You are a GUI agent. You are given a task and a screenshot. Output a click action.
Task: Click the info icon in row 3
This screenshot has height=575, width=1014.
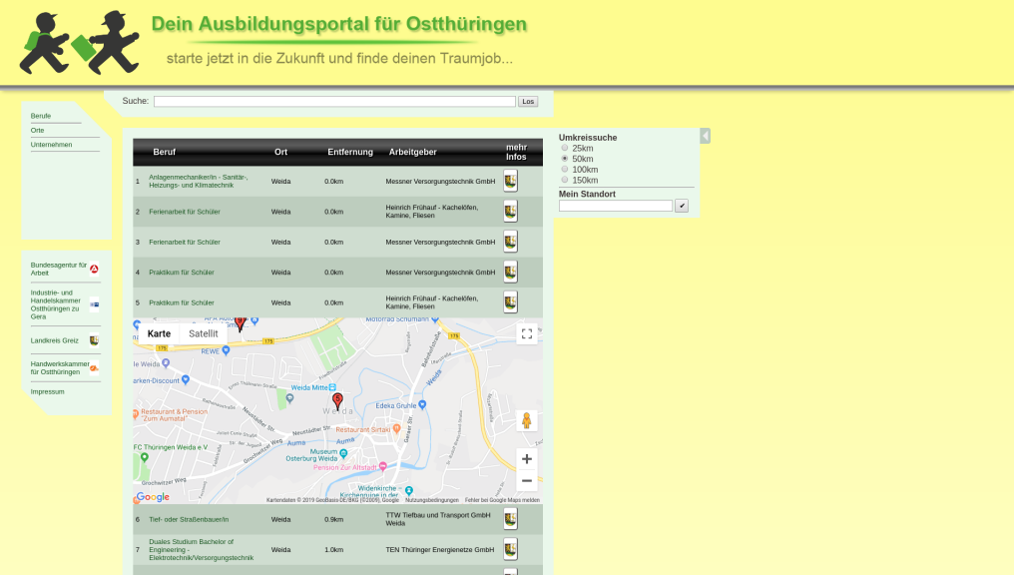coord(510,242)
